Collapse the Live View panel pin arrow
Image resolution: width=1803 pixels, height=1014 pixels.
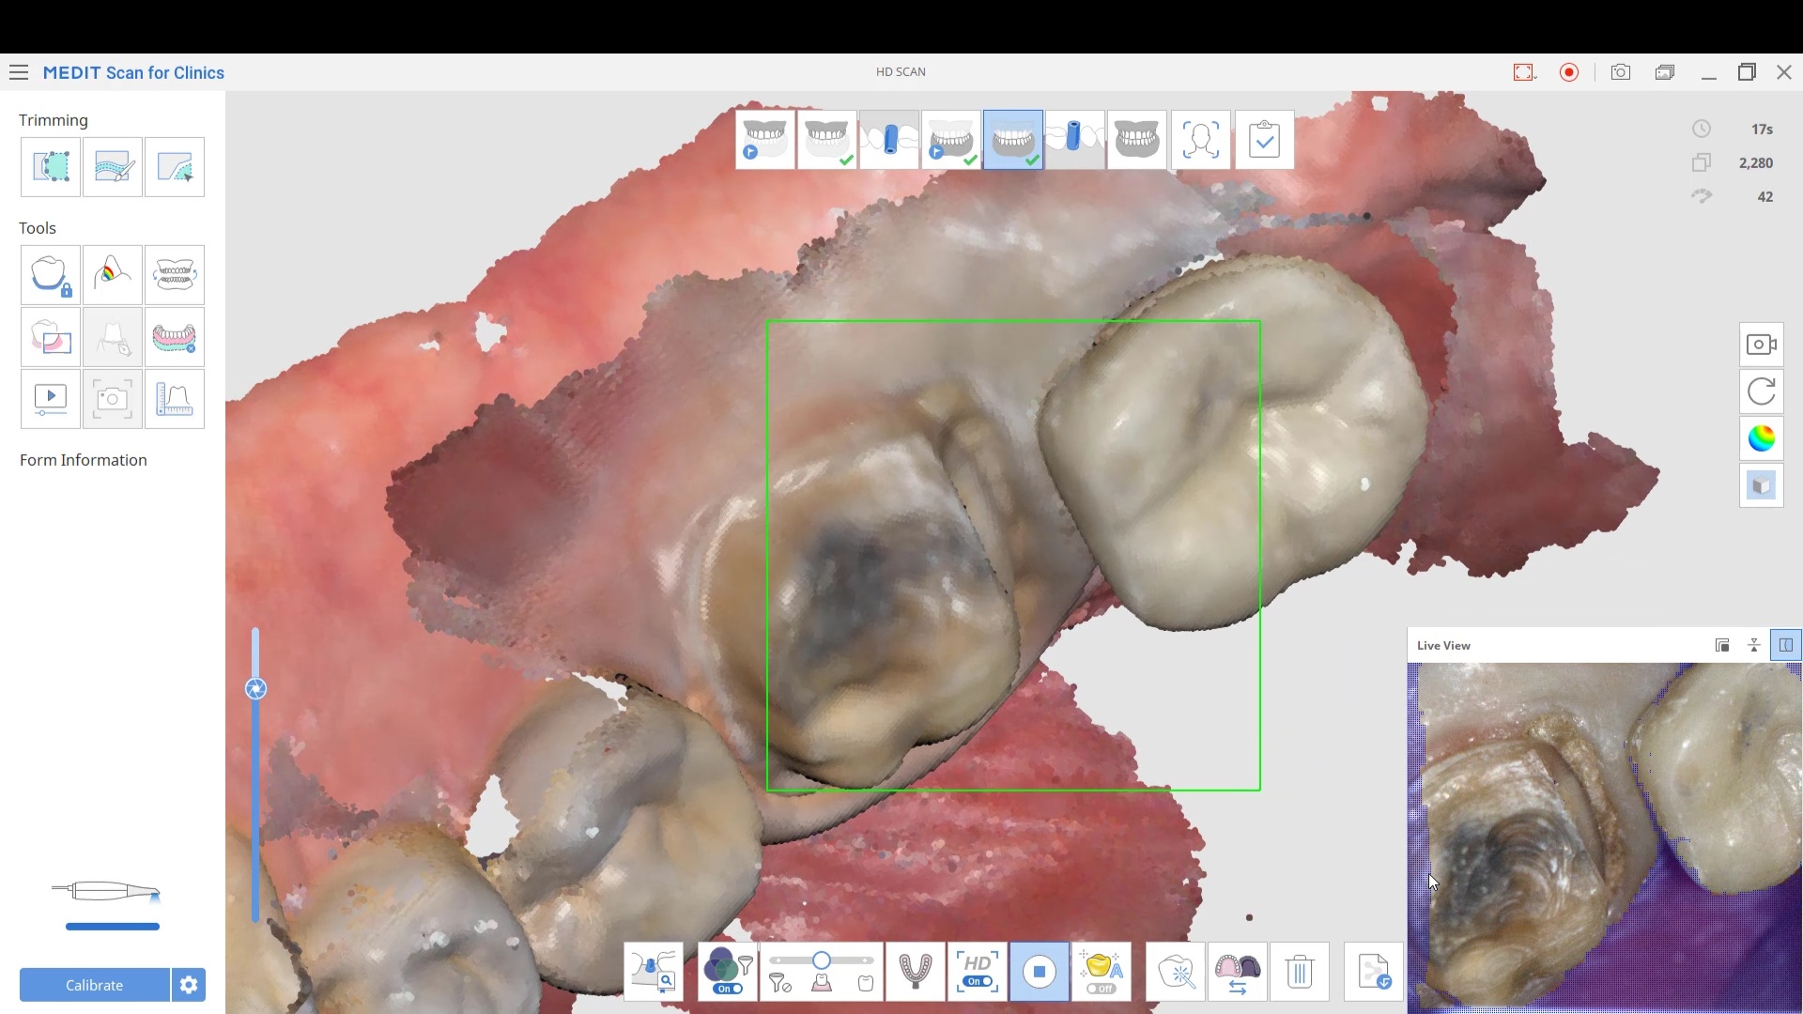click(1754, 645)
